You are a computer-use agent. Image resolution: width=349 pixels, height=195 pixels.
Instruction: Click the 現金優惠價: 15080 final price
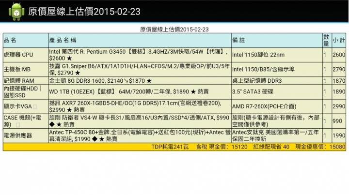pyautogui.click(x=320, y=147)
